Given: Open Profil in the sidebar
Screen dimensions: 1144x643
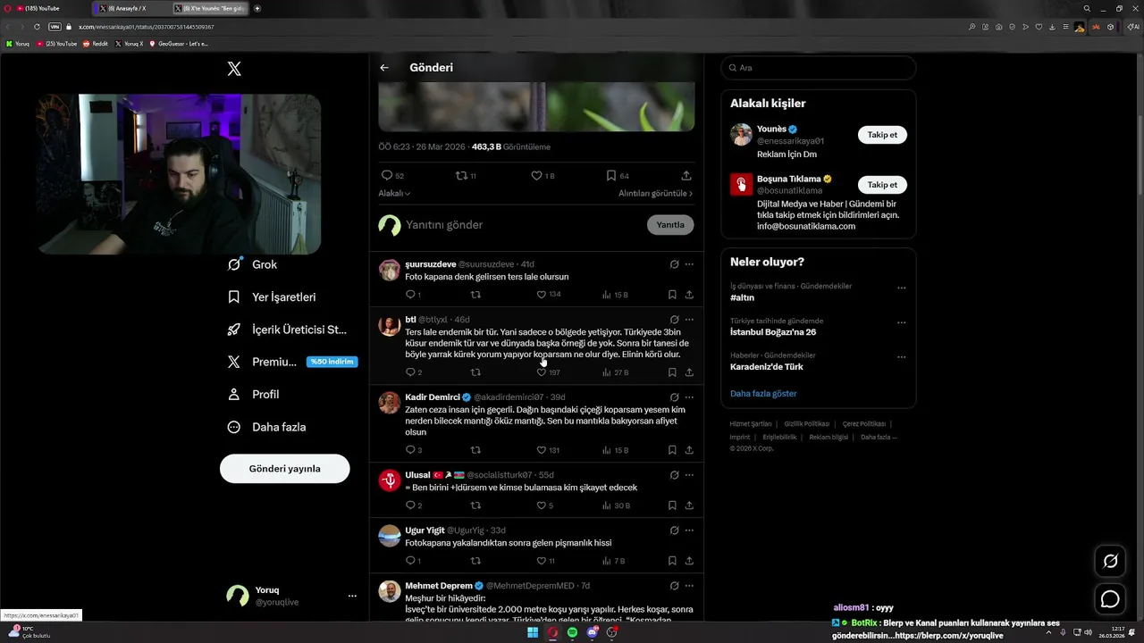Looking at the screenshot, I should 253,395.
